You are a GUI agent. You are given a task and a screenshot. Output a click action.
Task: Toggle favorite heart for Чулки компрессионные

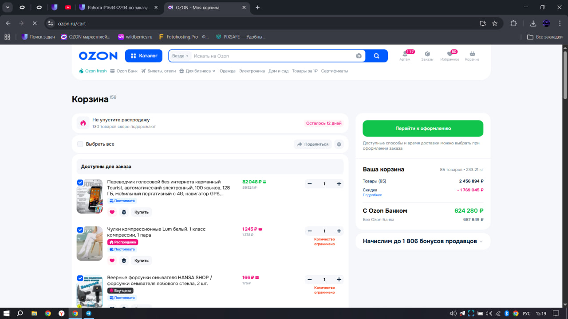pos(112,261)
